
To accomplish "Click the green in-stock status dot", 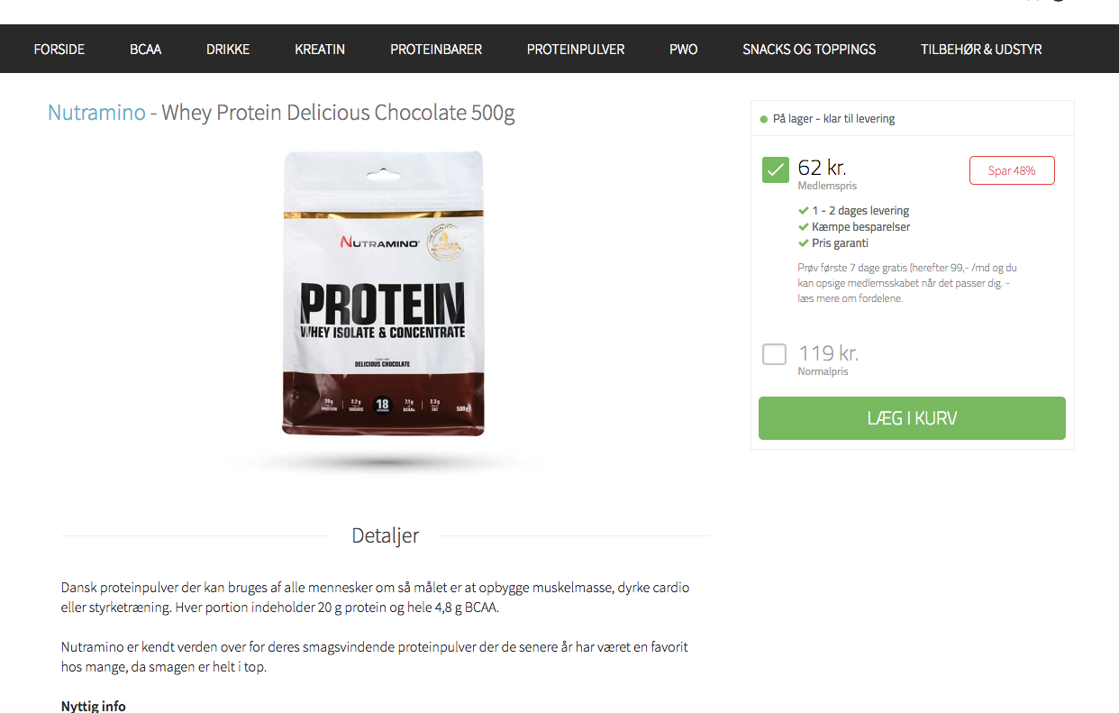I will point(764,119).
